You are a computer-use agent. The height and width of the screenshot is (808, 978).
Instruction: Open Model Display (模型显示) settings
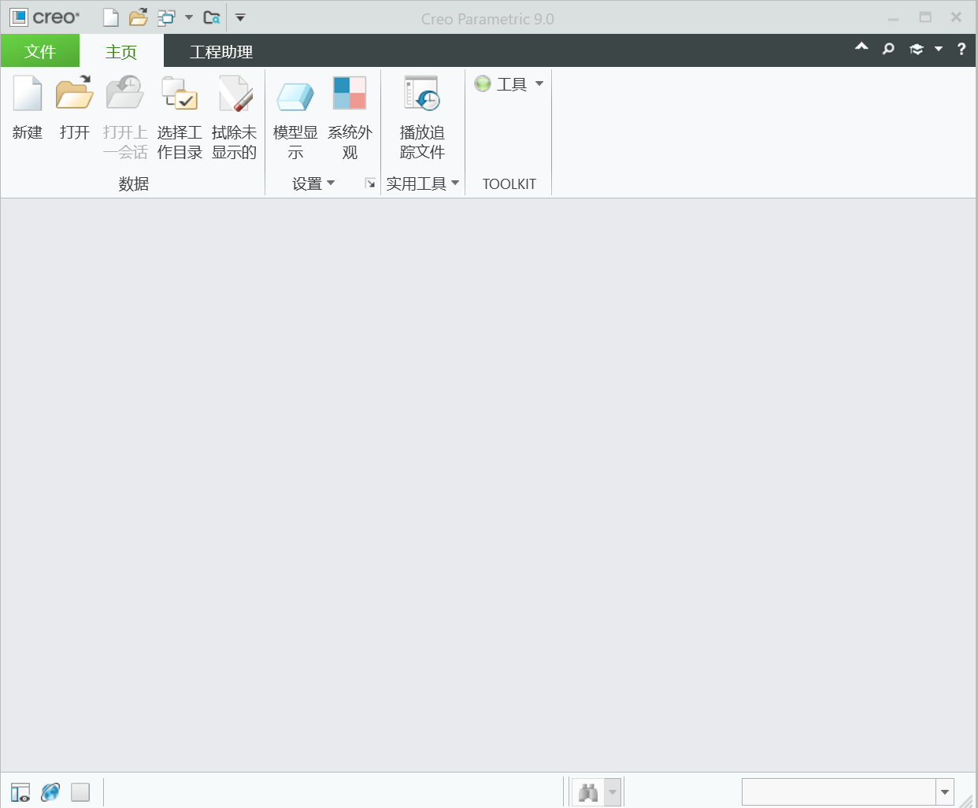point(295,95)
